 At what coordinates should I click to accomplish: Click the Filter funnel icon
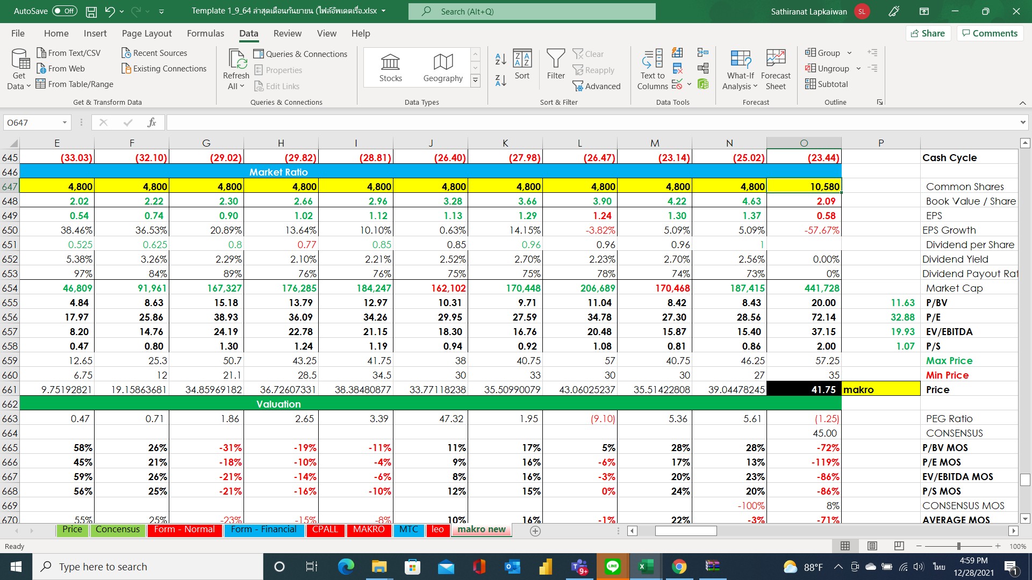pos(555,64)
